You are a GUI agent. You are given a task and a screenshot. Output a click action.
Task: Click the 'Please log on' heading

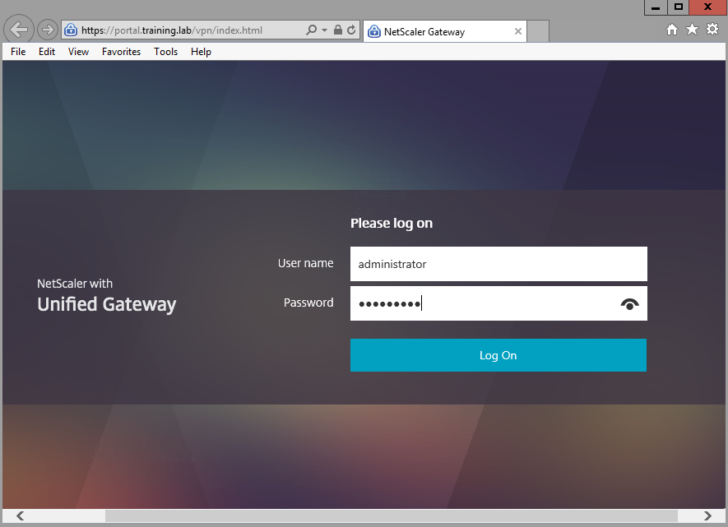(392, 224)
